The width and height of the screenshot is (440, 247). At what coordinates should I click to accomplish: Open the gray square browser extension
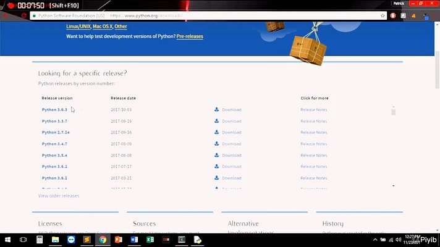coord(404,15)
